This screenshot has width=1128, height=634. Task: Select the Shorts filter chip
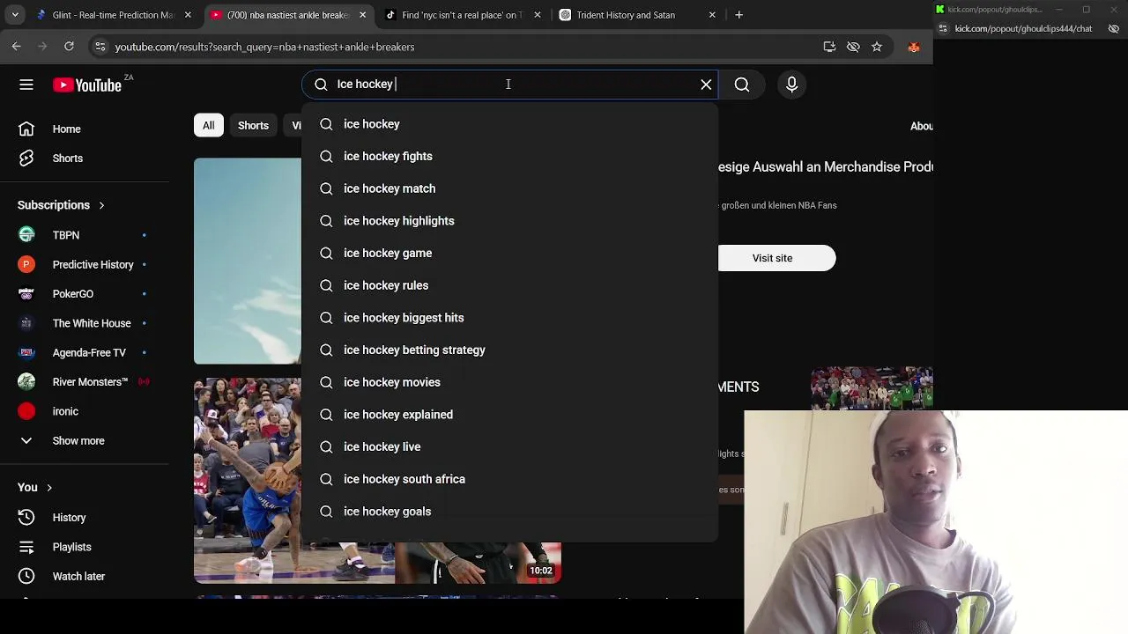(253, 126)
